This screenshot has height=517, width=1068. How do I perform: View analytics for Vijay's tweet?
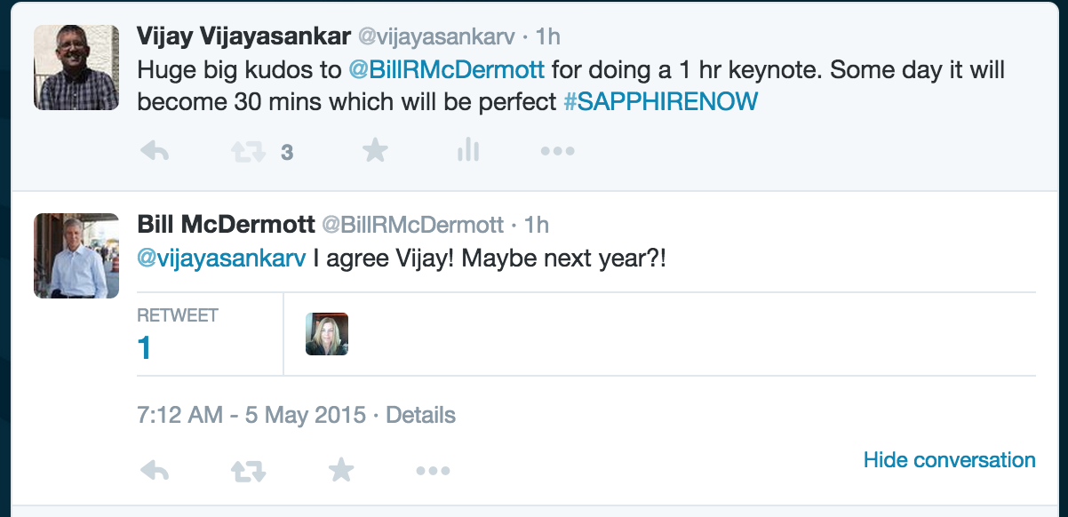467,152
